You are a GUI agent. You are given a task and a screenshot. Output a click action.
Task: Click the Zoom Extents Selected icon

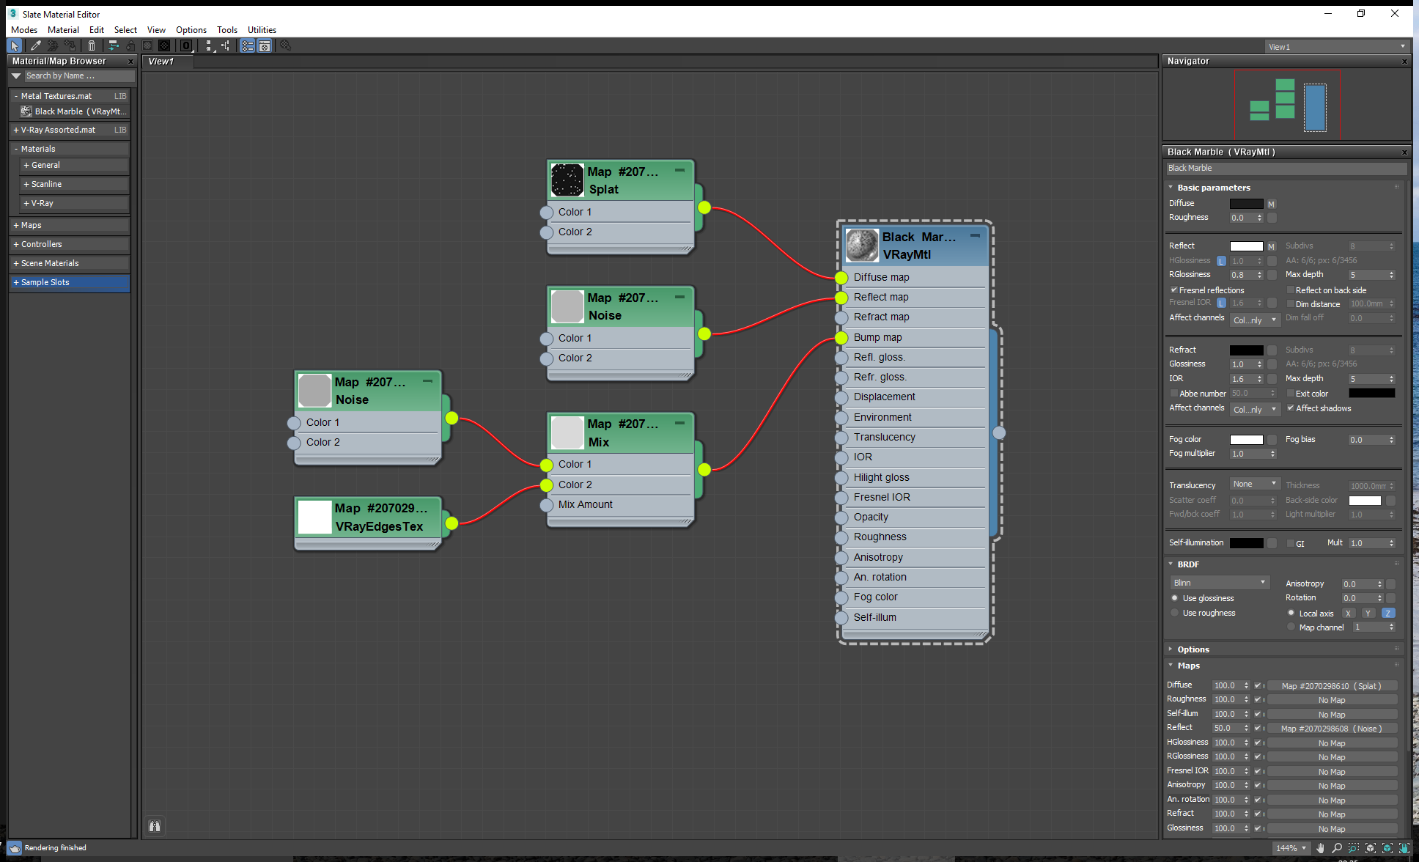coord(1387,848)
